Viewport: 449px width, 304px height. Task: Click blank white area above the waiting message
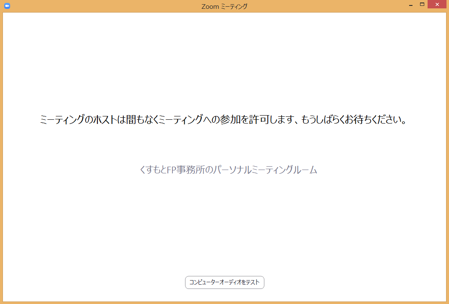[224, 63]
